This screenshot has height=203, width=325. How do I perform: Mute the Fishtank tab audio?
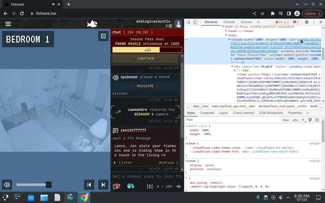[x=54, y=4]
